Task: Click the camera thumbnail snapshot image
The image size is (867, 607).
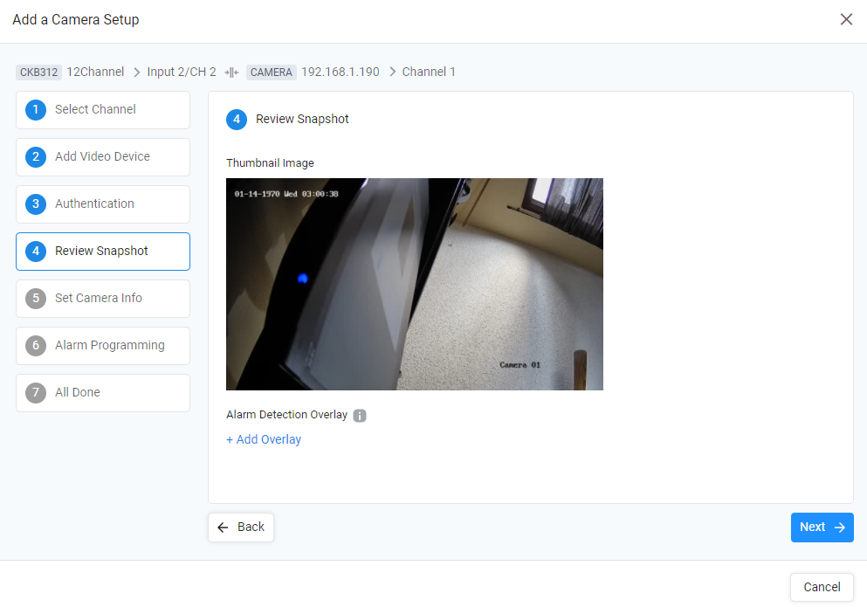Action: [x=414, y=284]
